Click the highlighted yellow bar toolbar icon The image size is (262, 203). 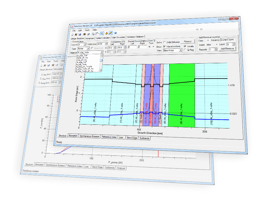coord(111,33)
